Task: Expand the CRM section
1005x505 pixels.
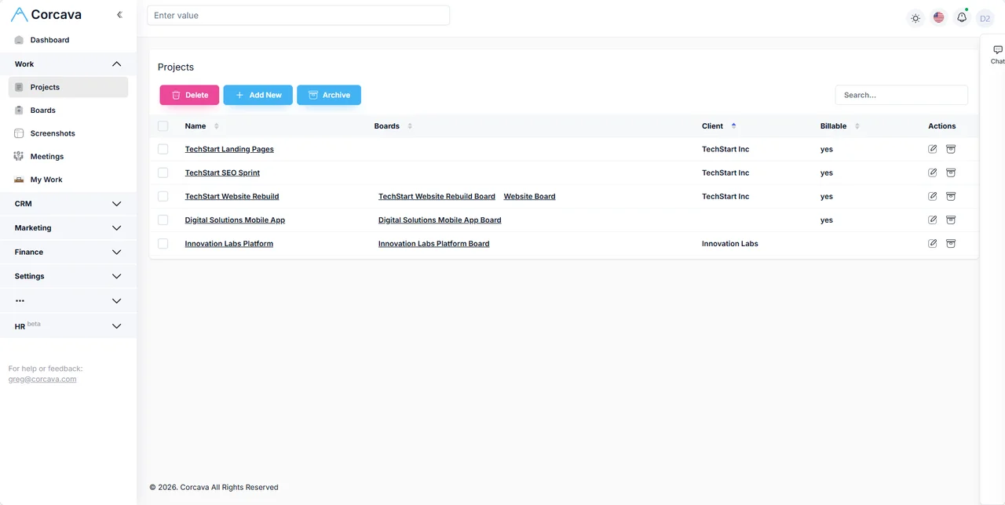Action: click(68, 204)
